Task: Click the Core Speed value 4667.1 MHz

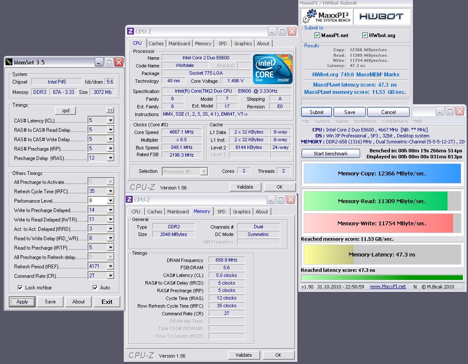Action: [181, 132]
